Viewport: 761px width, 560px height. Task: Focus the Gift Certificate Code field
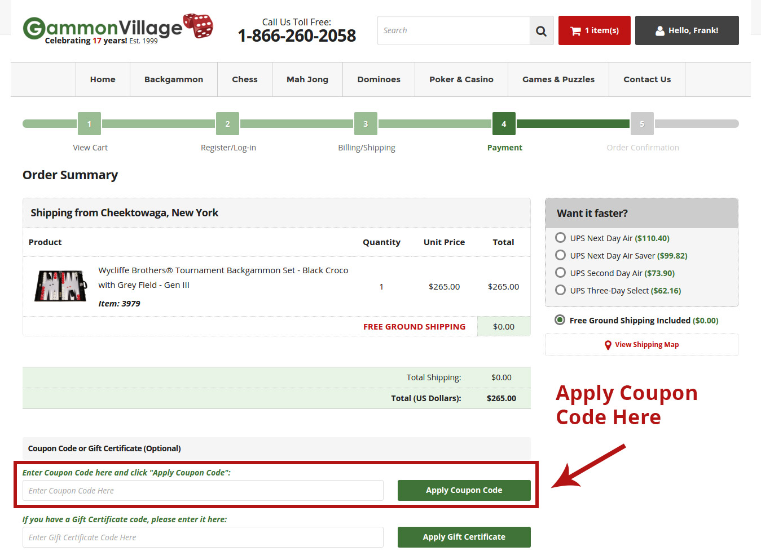point(203,537)
